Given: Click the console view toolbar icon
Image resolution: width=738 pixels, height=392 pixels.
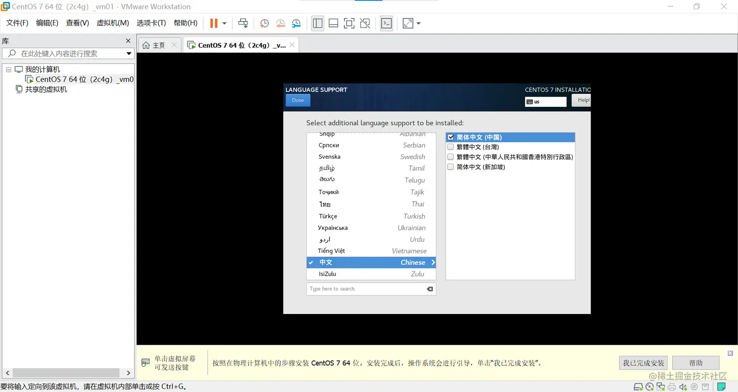Looking at the screenshot, I should click(387, 23).
